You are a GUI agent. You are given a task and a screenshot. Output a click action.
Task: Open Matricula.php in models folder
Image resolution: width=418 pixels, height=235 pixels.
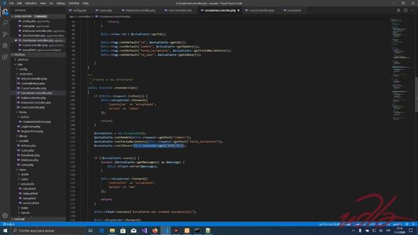[x=29, y=160]
